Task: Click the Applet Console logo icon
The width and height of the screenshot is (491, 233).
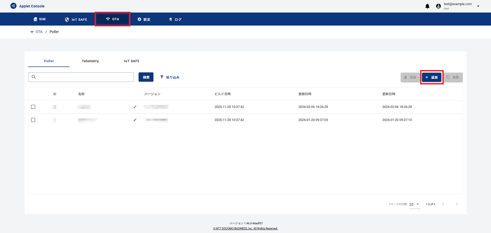Action: click(x=13, y=6)
